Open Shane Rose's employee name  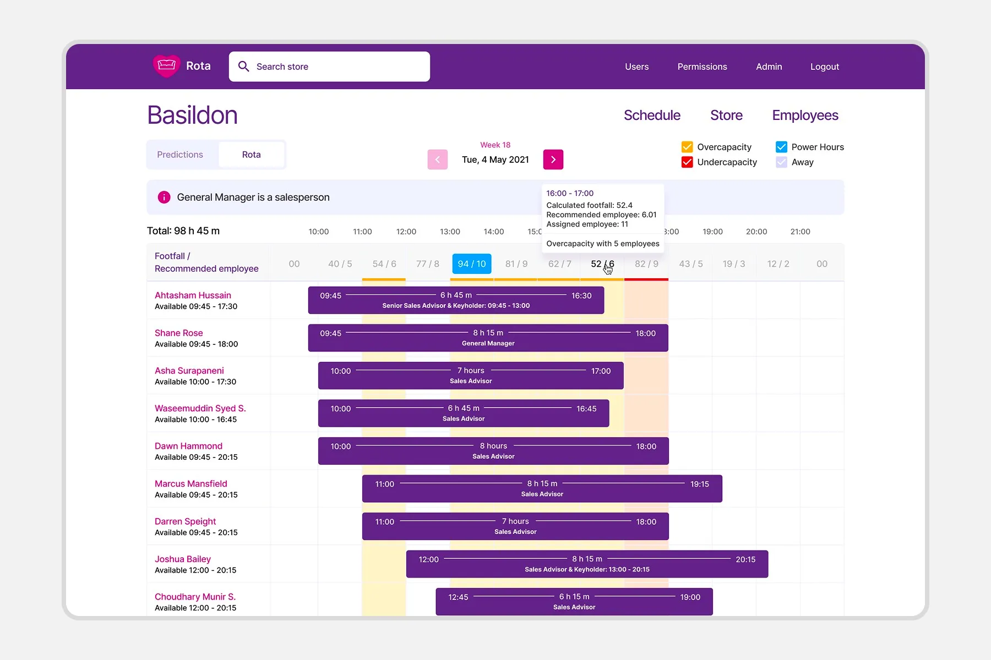(179, 333)
